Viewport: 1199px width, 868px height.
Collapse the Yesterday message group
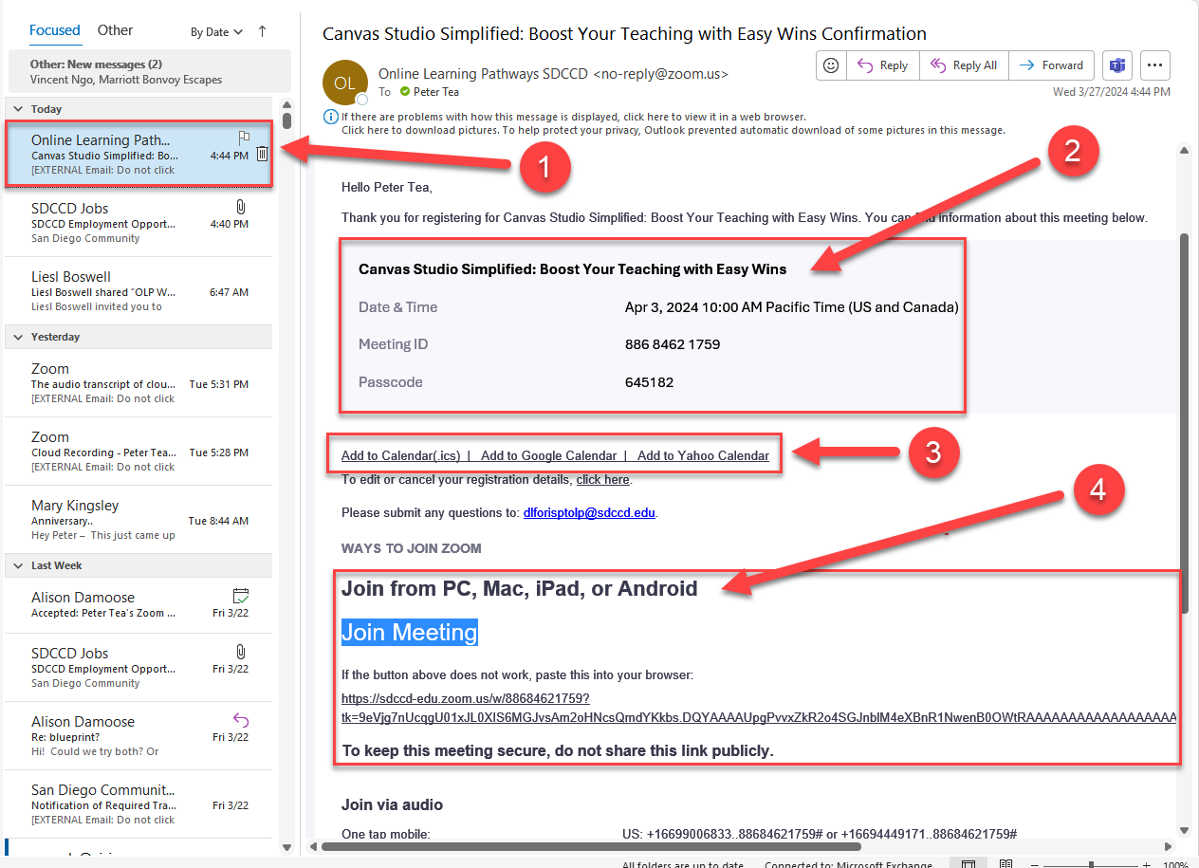16,337
